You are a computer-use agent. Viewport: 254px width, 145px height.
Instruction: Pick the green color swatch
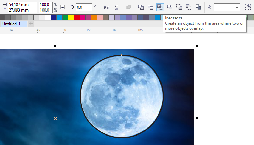point(65,17)
